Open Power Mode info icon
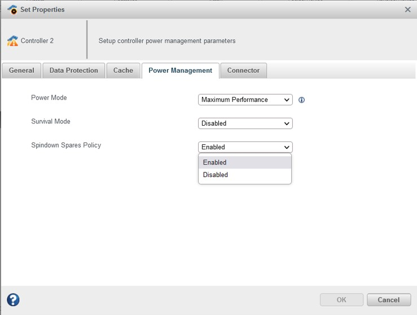This screenshot has width=417, height=315. pyautogui.click(x=301, y=100)
